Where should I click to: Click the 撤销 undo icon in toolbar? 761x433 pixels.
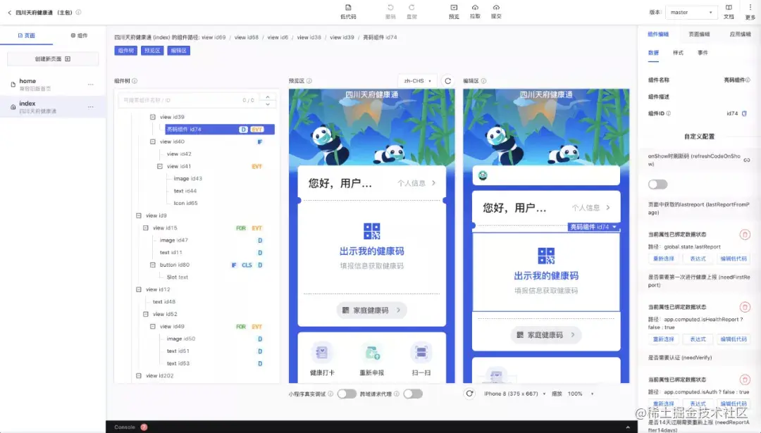(390, 10)
